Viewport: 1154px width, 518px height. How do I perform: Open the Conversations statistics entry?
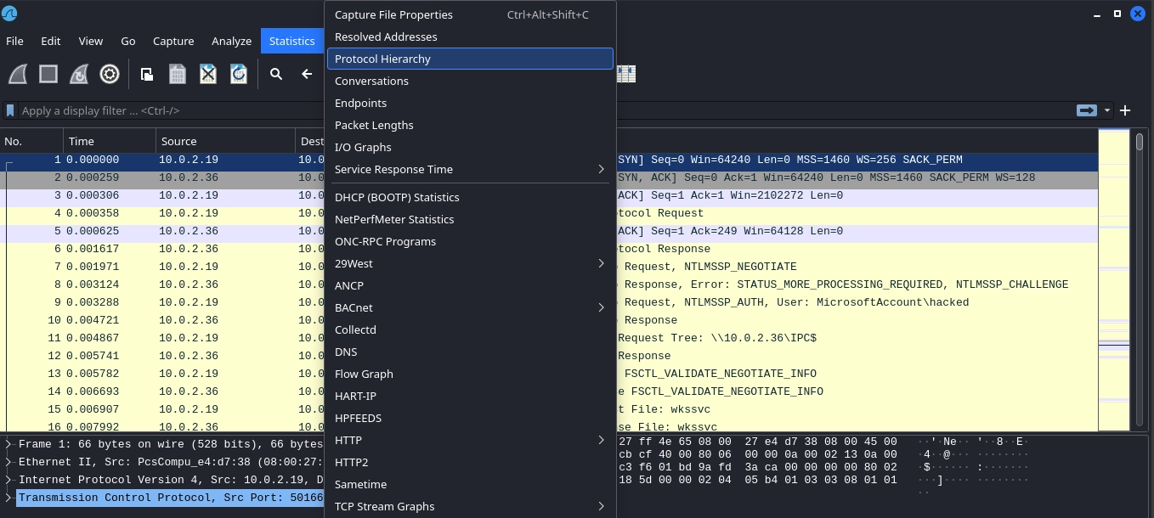point(371,81)
